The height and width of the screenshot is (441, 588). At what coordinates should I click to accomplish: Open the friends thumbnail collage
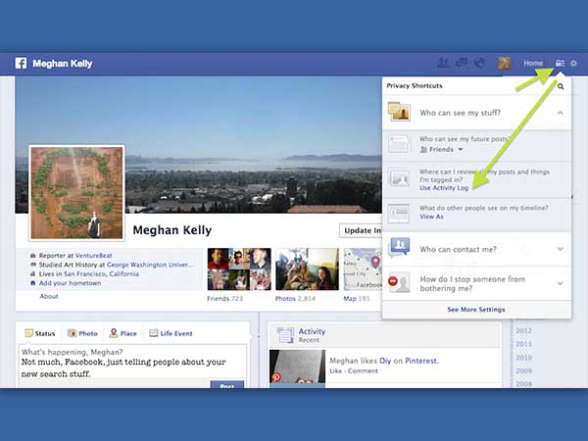(x=239, y=269)
